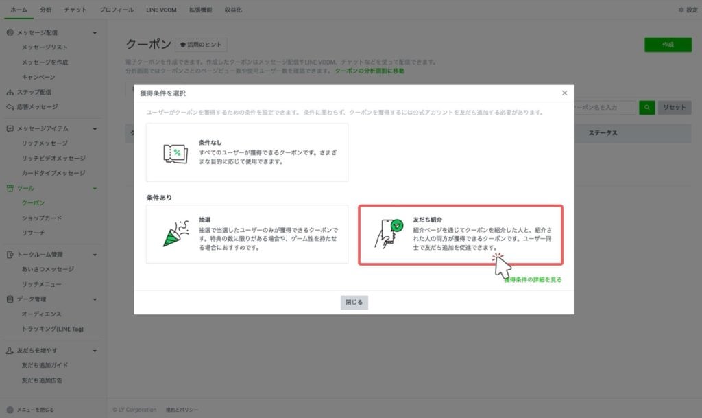Click the ステップ配信 hierarchy icon
Image resolution: width=702 pixels, height=418 pixels.
pos(10,92)
